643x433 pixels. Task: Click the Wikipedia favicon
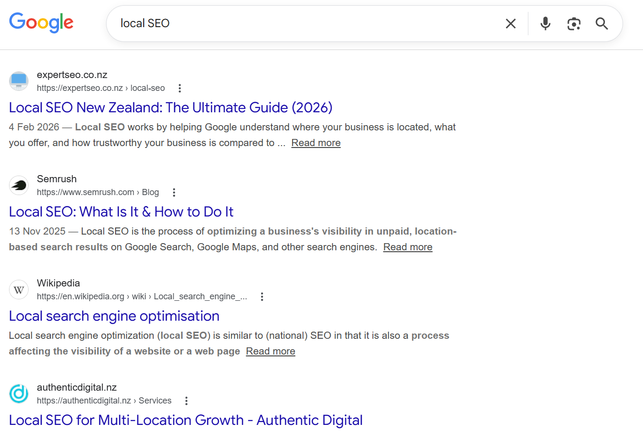19,289
